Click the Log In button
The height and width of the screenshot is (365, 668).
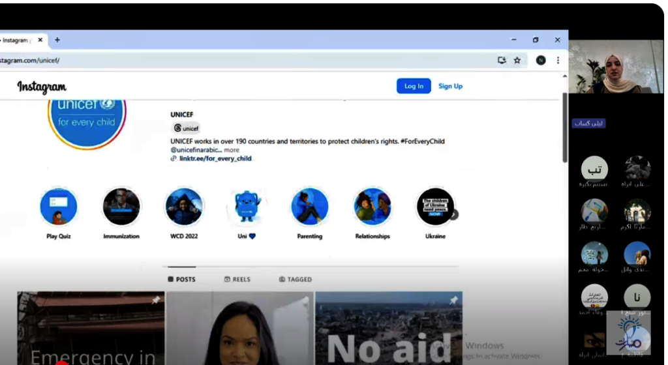pyautogui.click(x=414, y=86)
